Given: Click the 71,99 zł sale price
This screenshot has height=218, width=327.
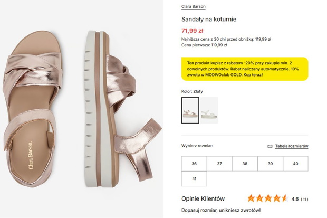Looking at the screenshot, I should pyautogui.click(x=193, y=31).
